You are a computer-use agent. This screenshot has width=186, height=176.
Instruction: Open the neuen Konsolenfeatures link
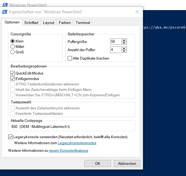click(x=68, y=150)
